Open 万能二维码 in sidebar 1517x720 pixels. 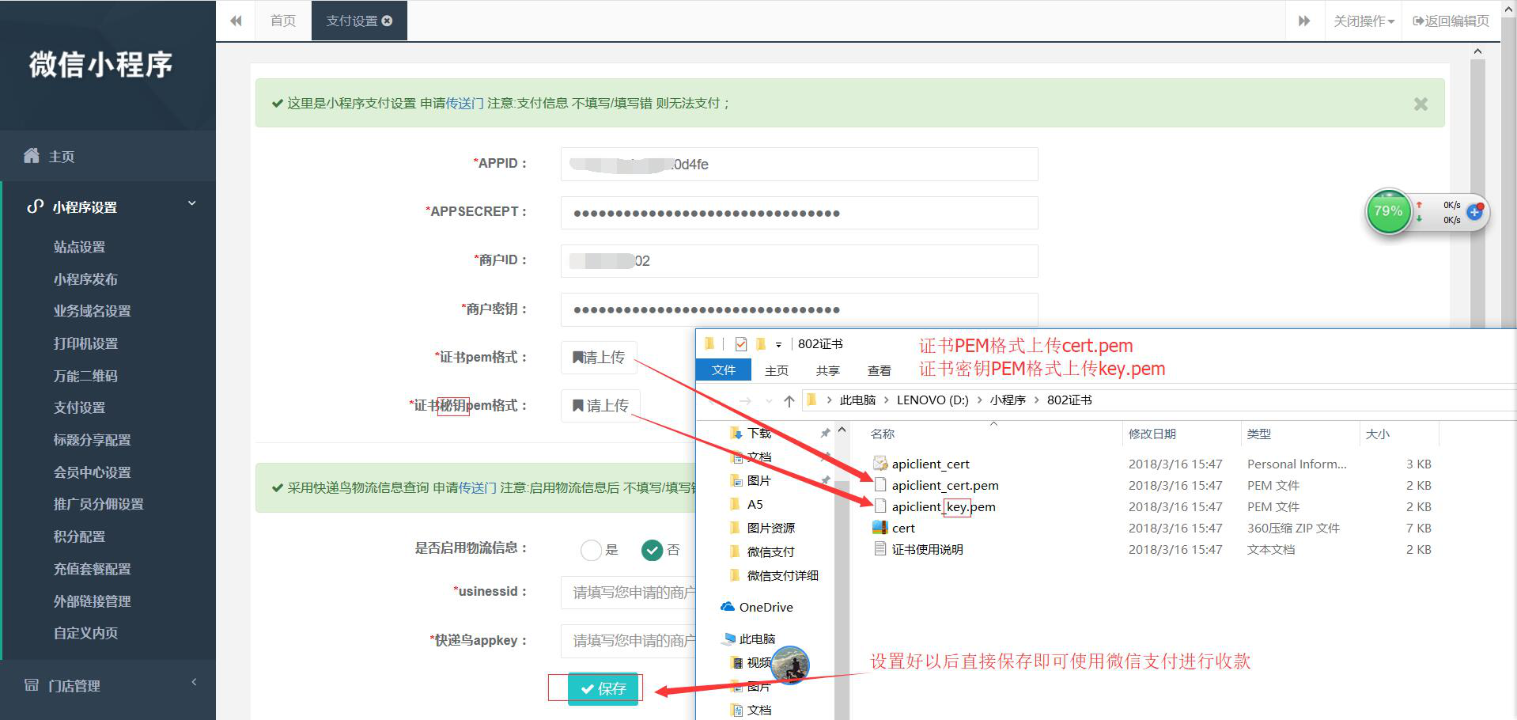point(85,376)
